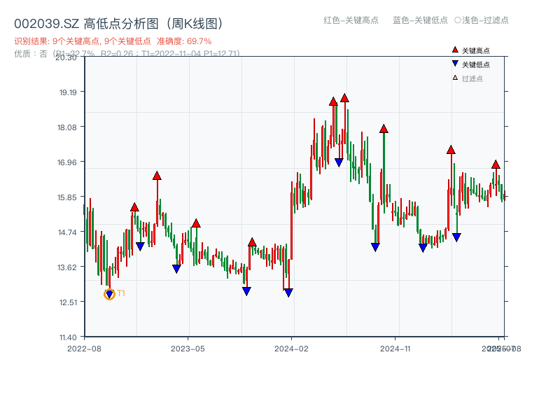Click the orange circled T1 marker
Viewport: 560px width, 420px height.
(109, 293)
